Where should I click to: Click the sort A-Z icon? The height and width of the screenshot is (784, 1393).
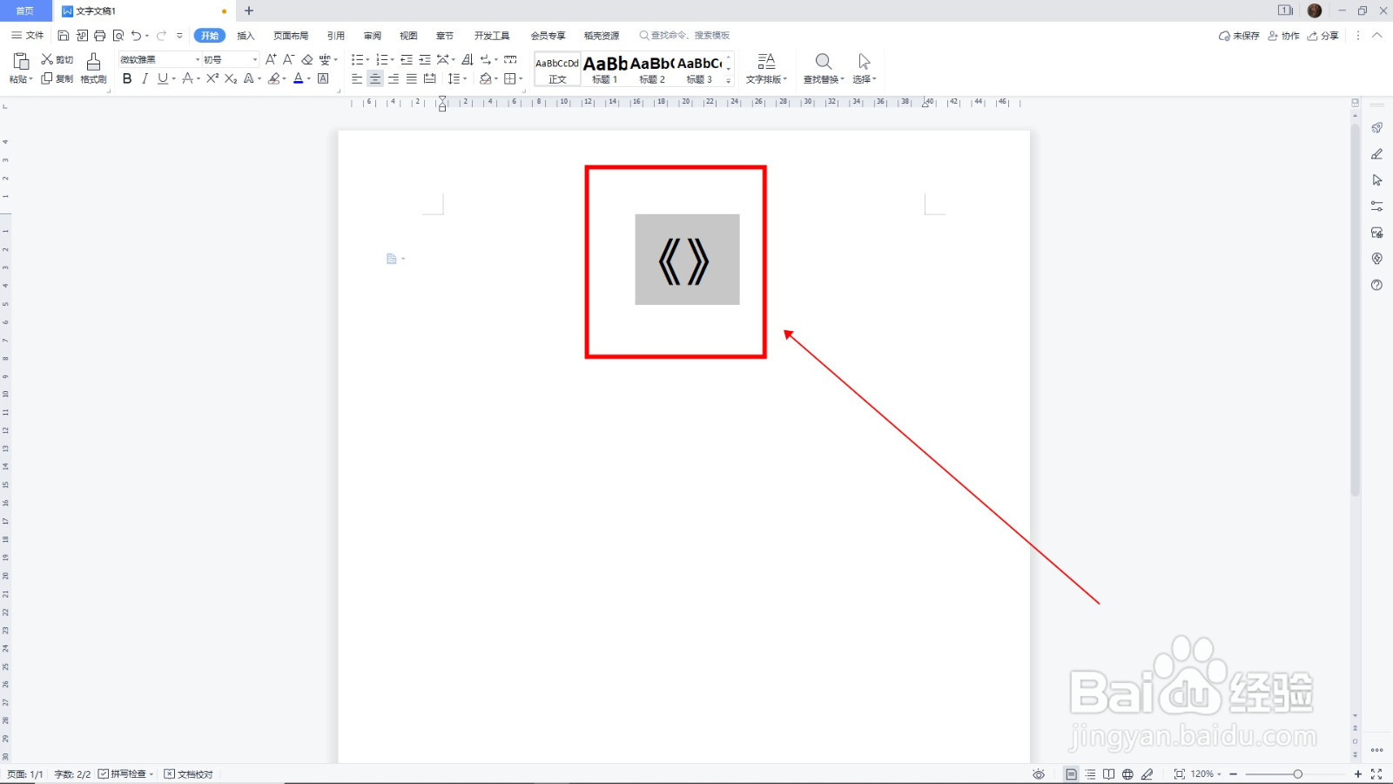[x=468, y=59]
